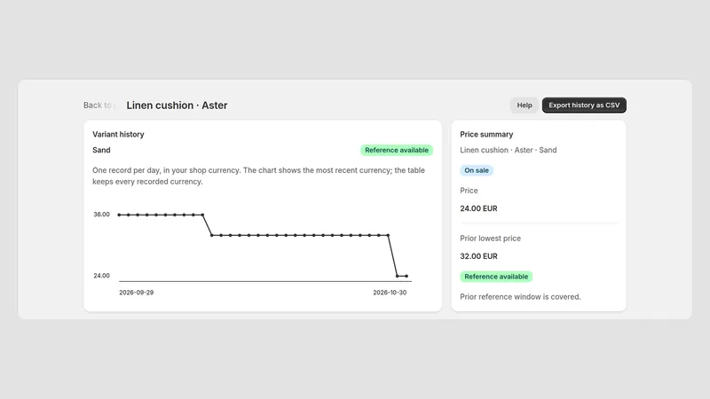Select the 32.00 EUR prior lowest price
Viewport: 710px width, 399px height.
(x=478, y=256)
